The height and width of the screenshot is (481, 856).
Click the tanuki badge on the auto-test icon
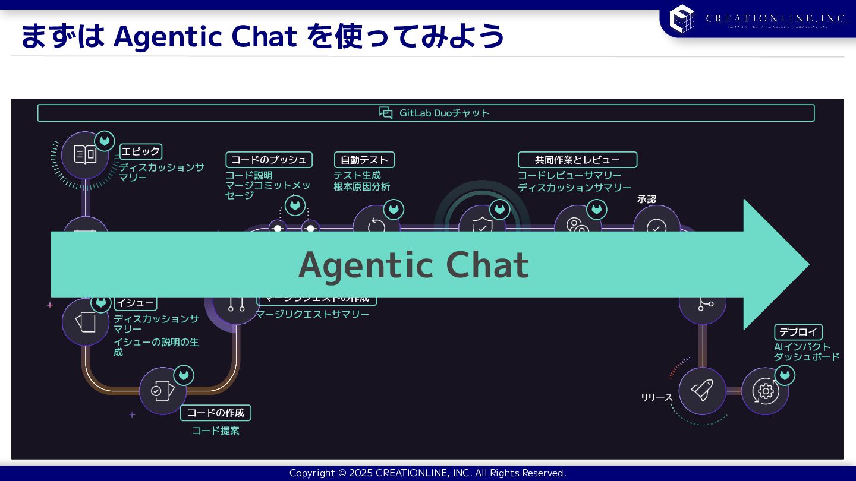coord(394,210)
